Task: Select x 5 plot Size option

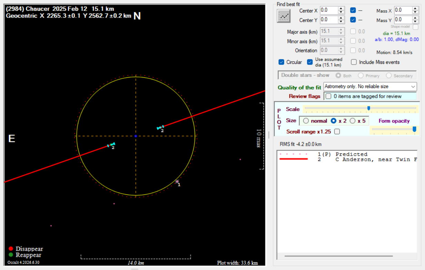Action: coord(353,121)
